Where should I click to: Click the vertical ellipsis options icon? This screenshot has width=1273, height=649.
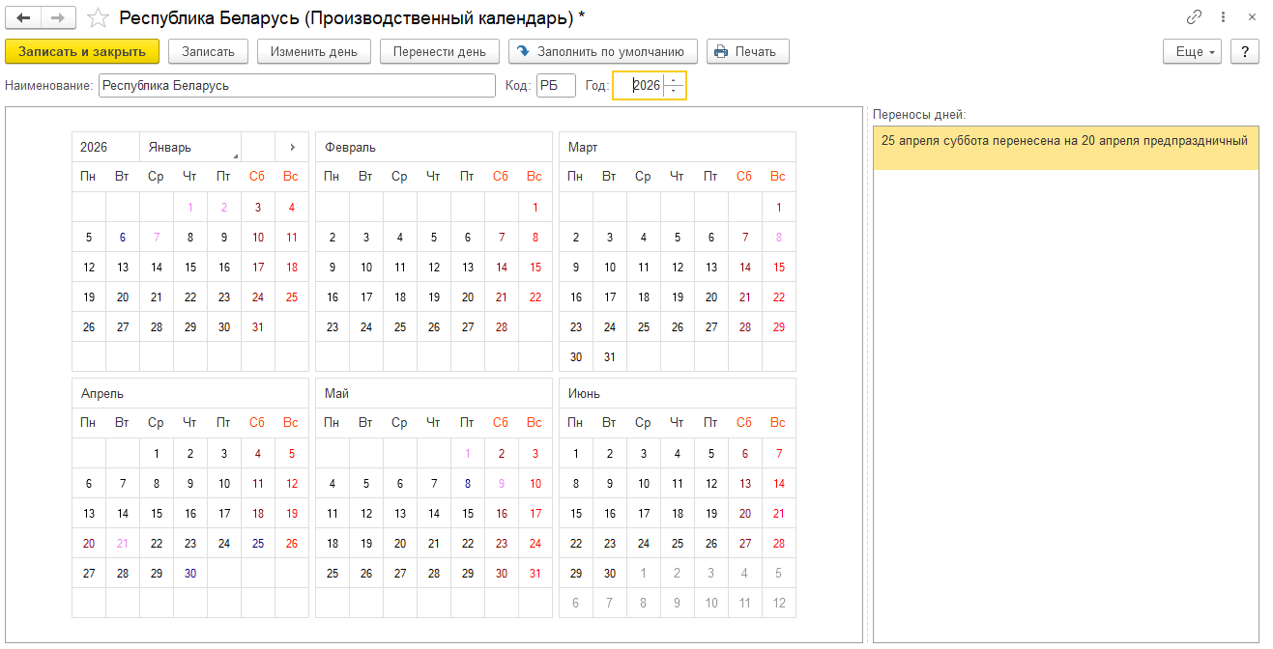pos(1222,16)
